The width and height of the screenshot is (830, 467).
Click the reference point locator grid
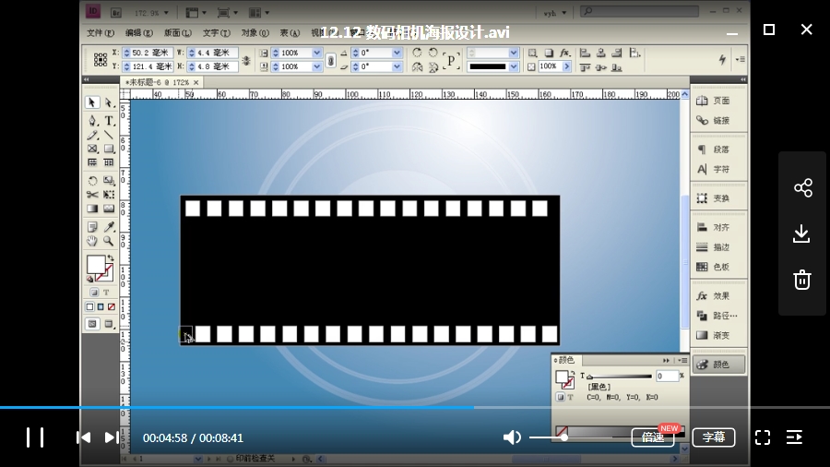point(100,59)
